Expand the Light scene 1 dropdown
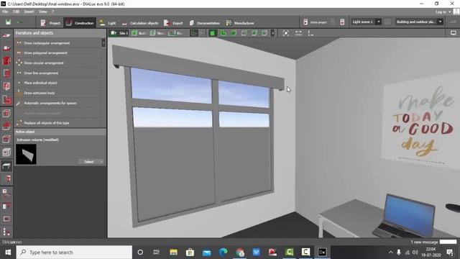The image size is (460, 259). click(379, 22)
